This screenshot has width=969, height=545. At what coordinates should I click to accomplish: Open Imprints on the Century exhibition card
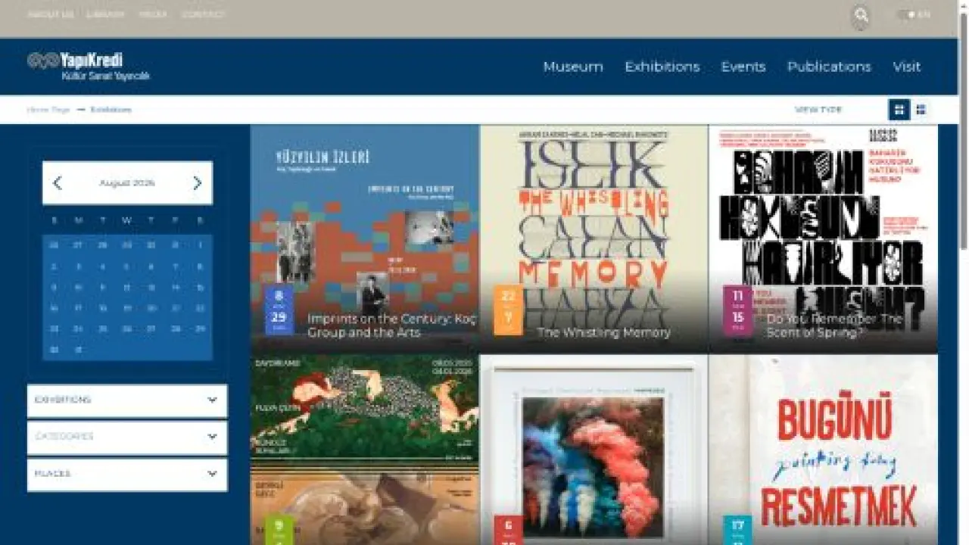[365, 238]
